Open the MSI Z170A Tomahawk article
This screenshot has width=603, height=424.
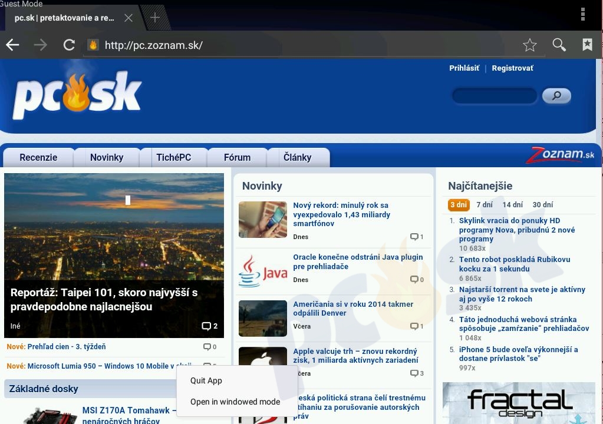pos(129,415)
